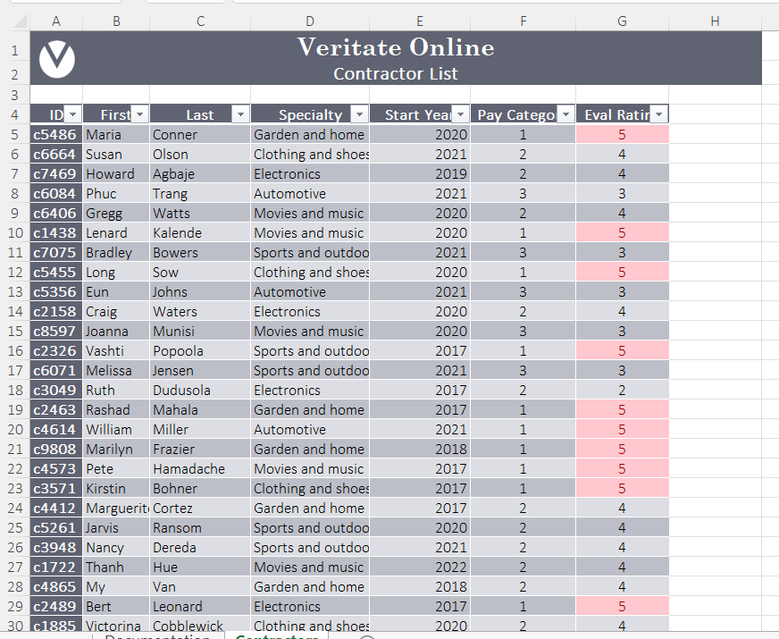Select William Miller's pay category 1
This screenshot has height=639, width=779.
[524, 429]
